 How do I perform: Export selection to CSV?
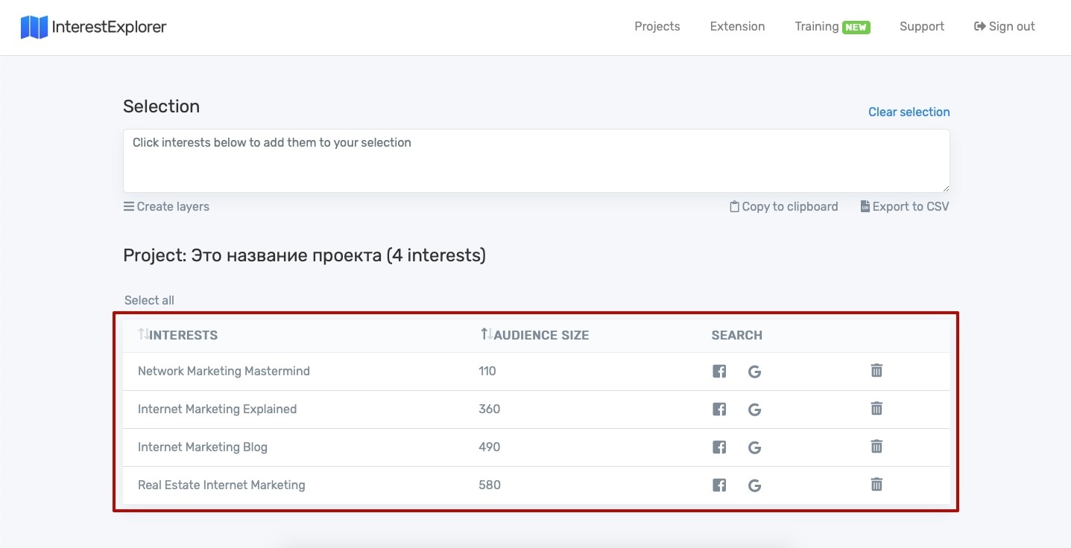[905, 206]
